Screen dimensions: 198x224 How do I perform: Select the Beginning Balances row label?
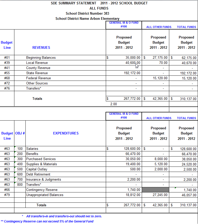pos(41,57)
